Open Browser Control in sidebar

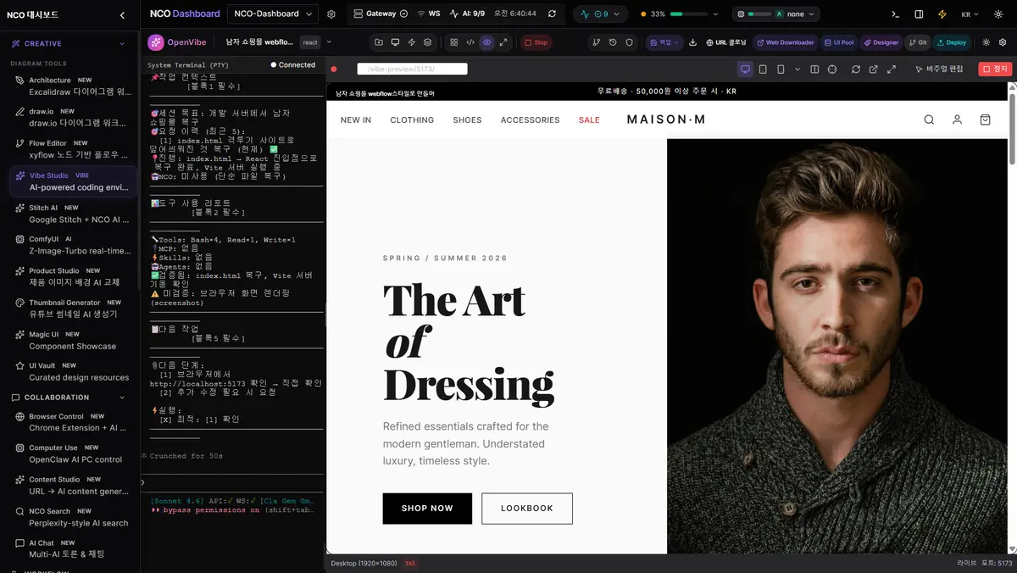(72, 422)
